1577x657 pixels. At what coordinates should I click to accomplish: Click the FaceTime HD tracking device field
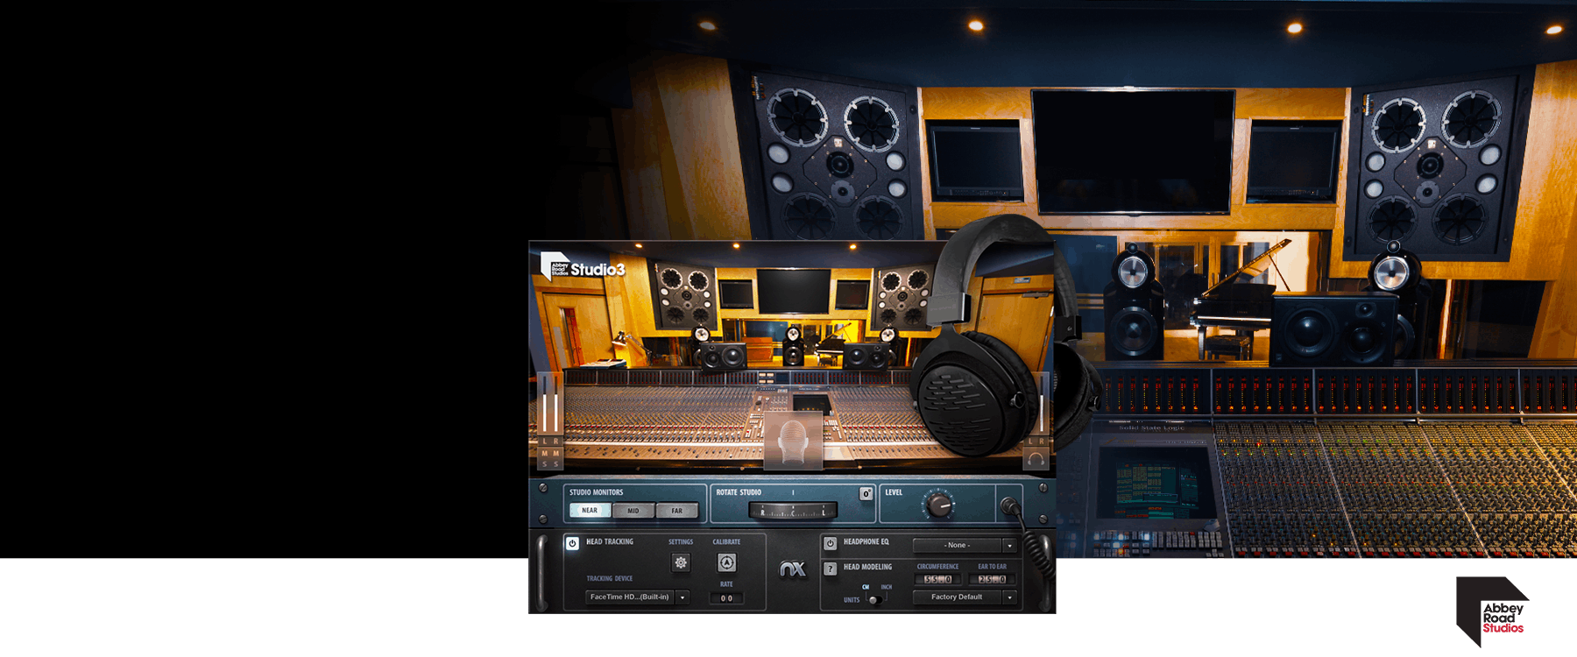[630, 597]
